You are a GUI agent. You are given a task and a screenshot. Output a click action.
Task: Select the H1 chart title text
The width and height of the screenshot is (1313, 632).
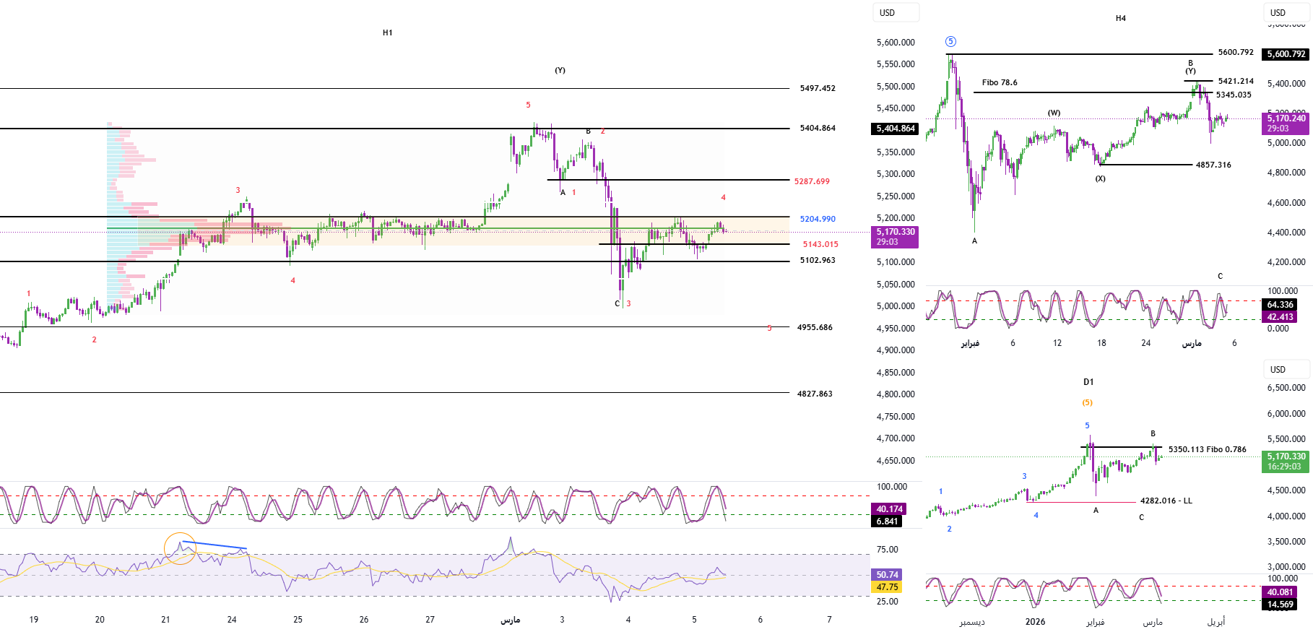[388, 33]
